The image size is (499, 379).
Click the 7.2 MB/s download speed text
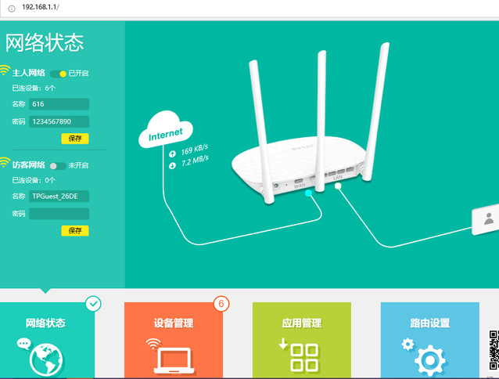coord(195,161)
